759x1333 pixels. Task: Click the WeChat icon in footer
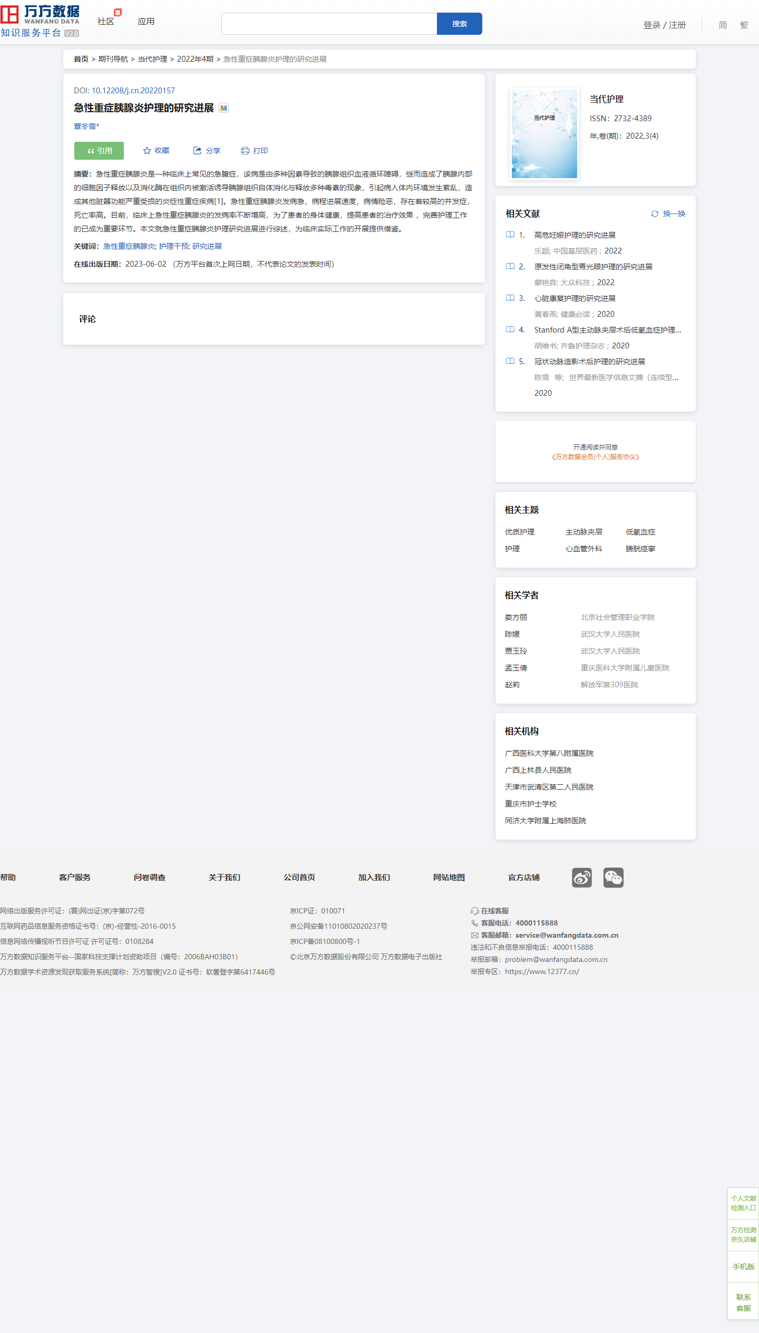613,878
